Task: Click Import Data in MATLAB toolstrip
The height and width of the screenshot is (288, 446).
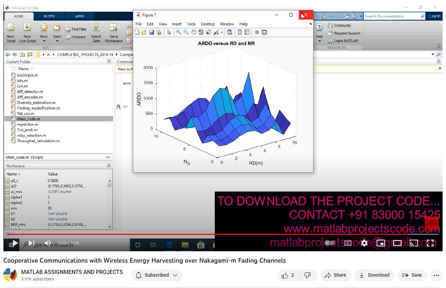Action: click(x=96, y=33)
